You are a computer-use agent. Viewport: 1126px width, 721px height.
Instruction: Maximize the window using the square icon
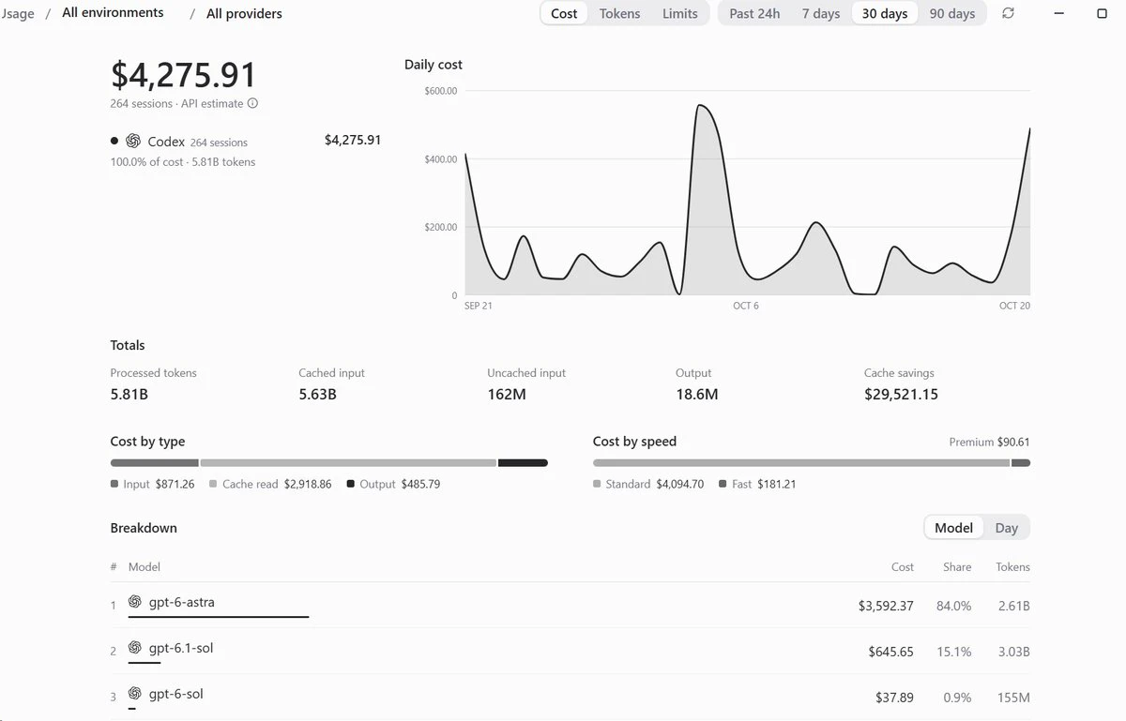tap(1103, 13)
